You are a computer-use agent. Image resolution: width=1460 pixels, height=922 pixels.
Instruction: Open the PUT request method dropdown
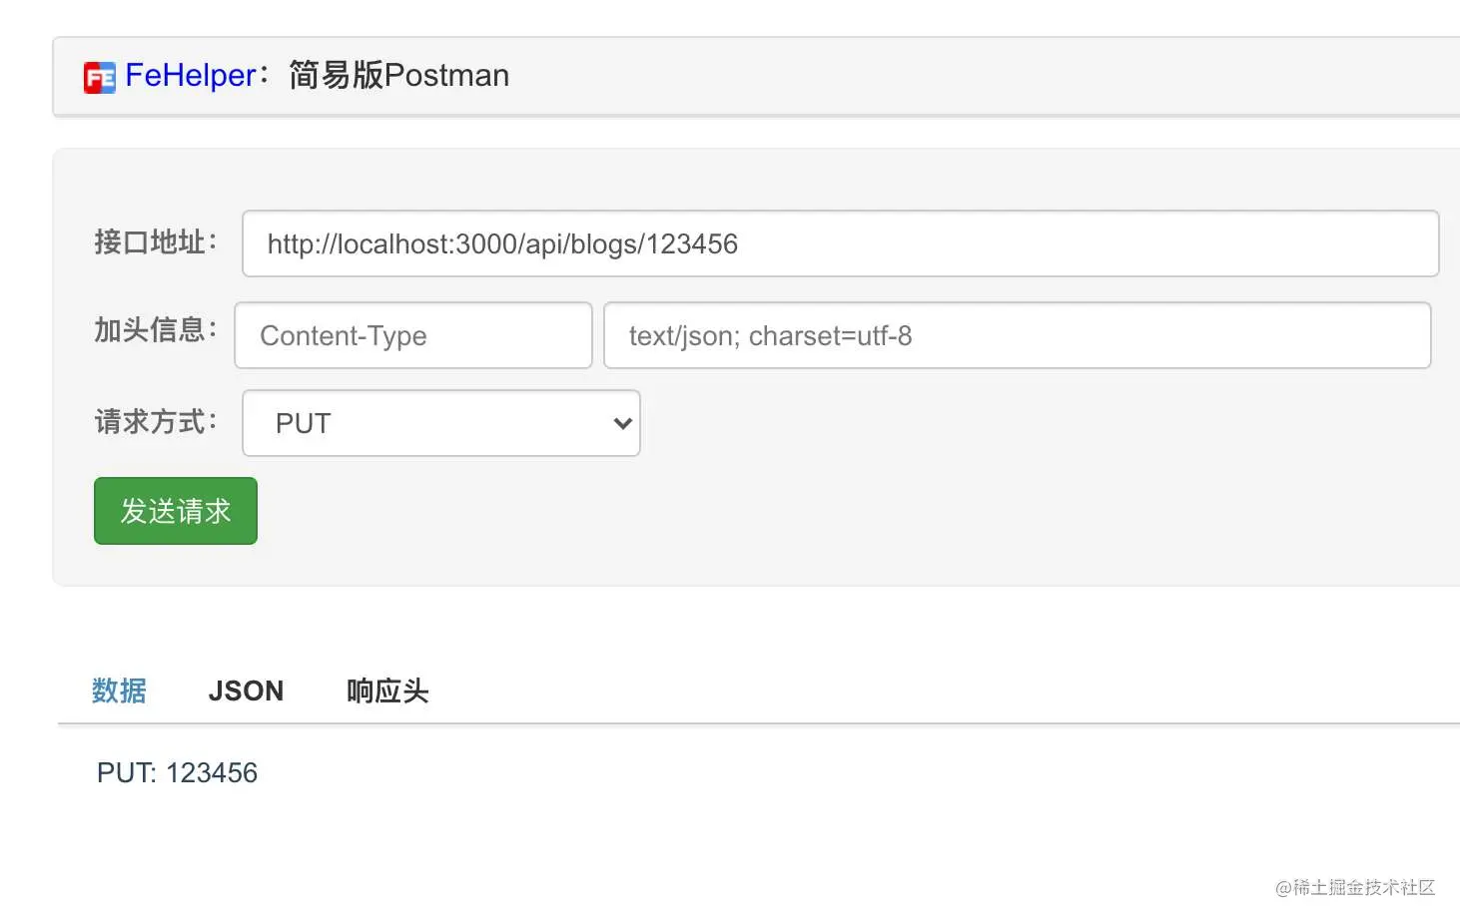(440, 423)
